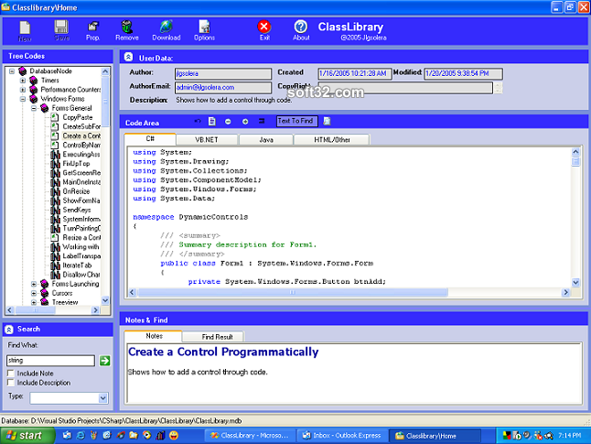
Task: Switch to the HTML/Other code tab
Action: (x=332, y=139)
